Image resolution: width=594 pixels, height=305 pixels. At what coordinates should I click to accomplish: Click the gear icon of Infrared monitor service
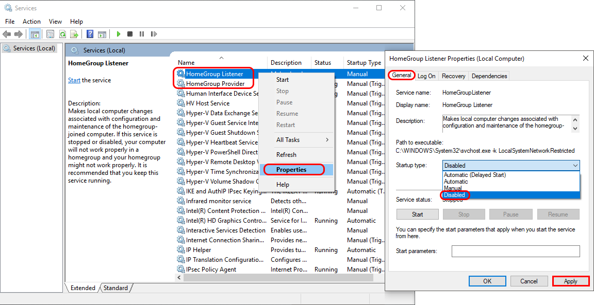(181, 201)
